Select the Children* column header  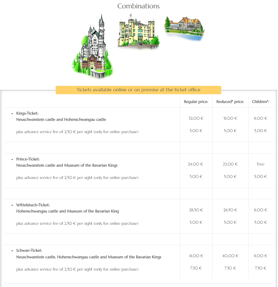coord(261,102)
